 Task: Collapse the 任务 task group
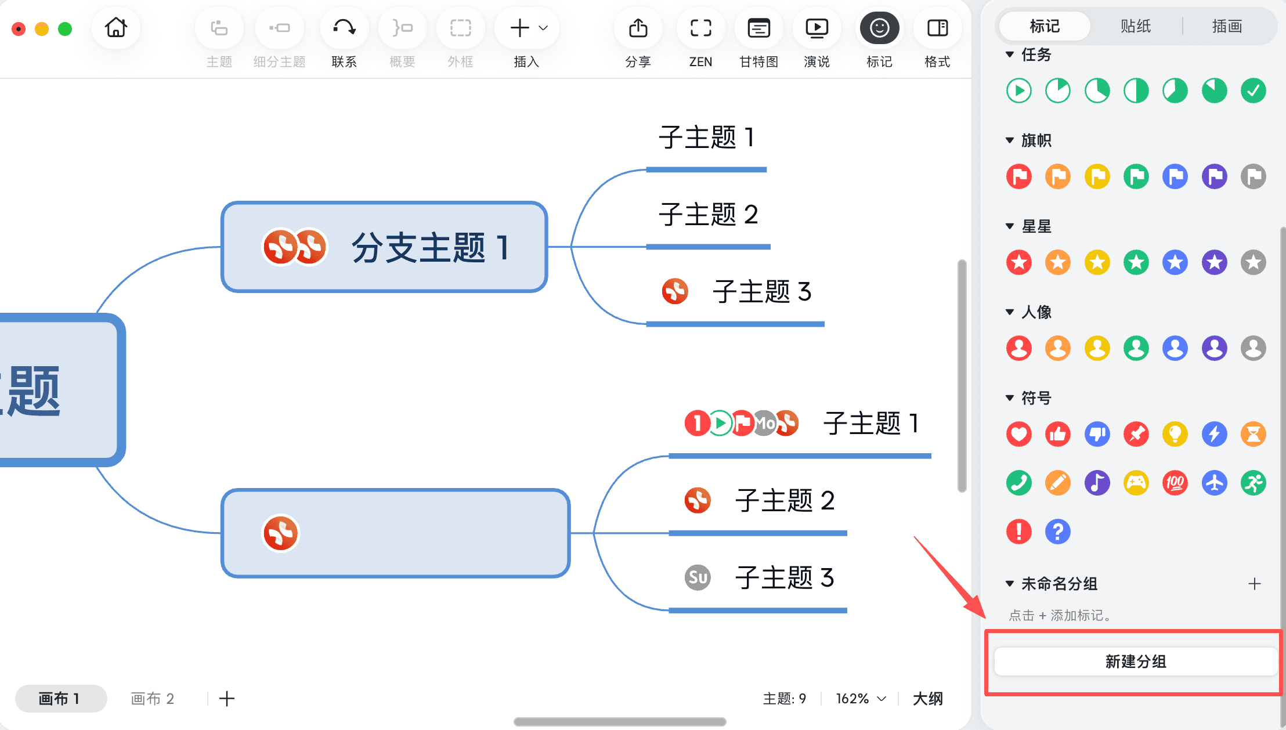[1010, 55]
